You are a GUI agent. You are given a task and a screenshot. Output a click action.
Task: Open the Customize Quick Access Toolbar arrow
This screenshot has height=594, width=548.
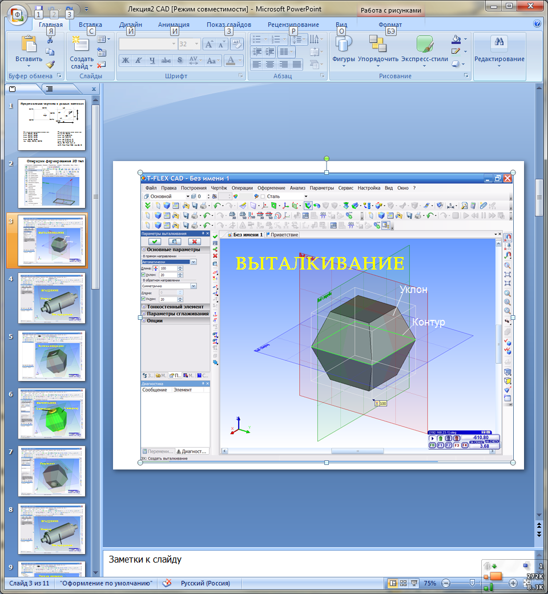click(86, 9)
